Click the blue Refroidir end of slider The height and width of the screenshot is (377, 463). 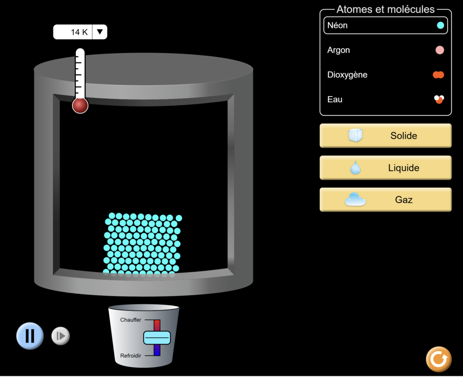pyautogui.click(x=157, y=350)
